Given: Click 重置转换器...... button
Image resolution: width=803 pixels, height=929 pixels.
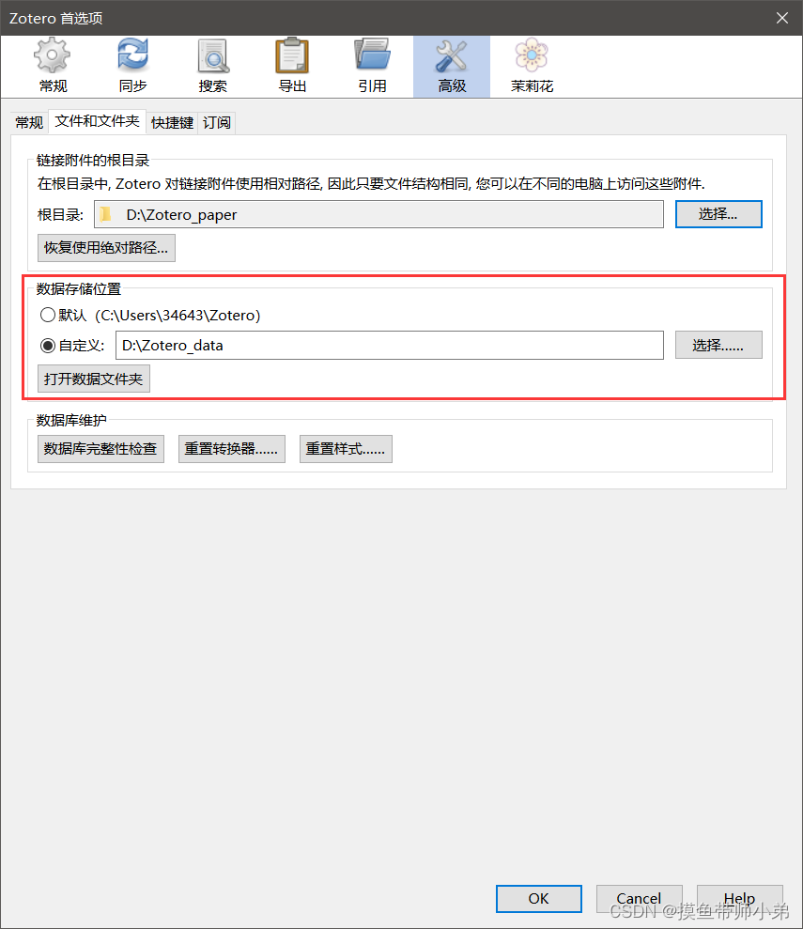Looking at the screenshot, I should 232,448.
